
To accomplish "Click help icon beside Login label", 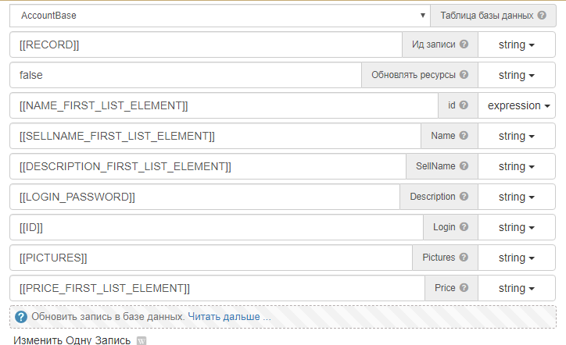I will (464, 227).
